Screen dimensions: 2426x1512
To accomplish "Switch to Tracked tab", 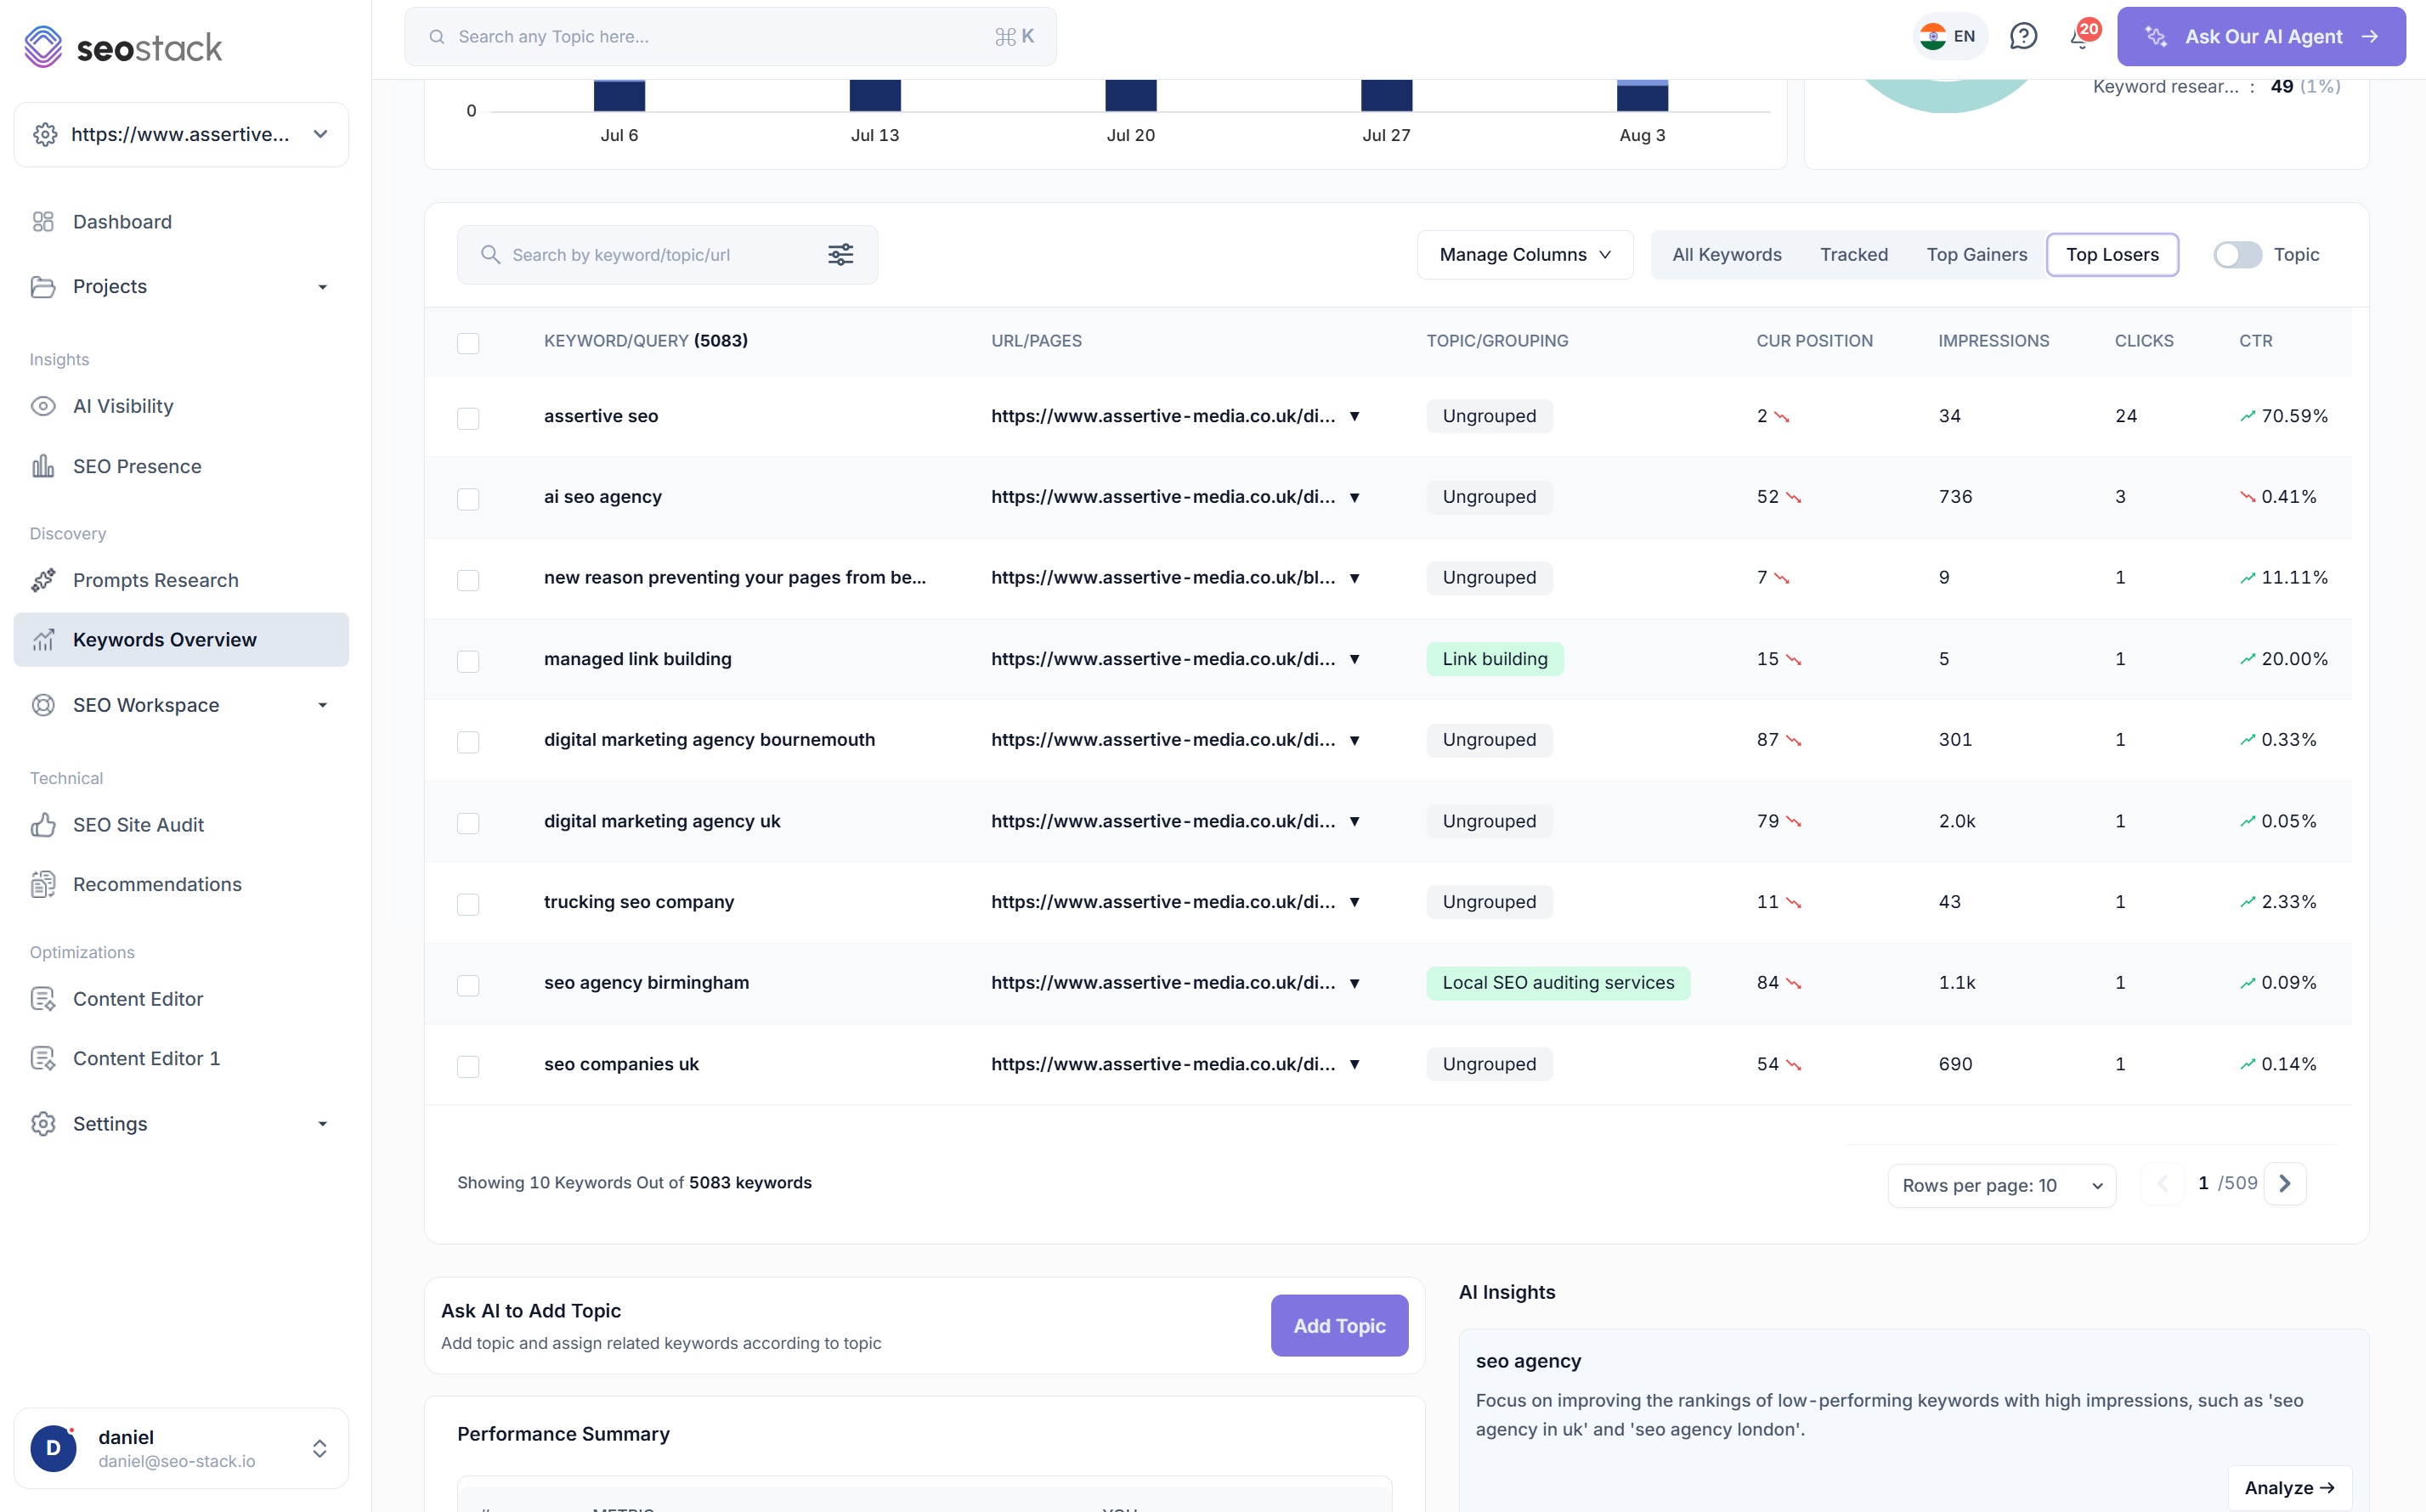I will (1854, 255).
